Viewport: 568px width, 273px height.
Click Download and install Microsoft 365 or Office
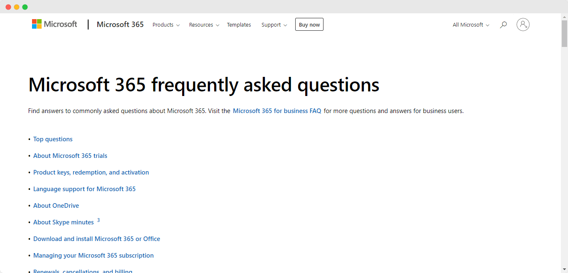tap(96, 239)
